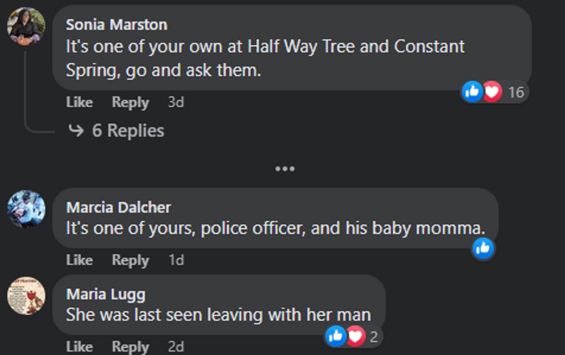This screenshot has height=355, width=565.
Task: Click the thumbs-up reaction on Sonia's comment
Action: [x=472, y=92]
